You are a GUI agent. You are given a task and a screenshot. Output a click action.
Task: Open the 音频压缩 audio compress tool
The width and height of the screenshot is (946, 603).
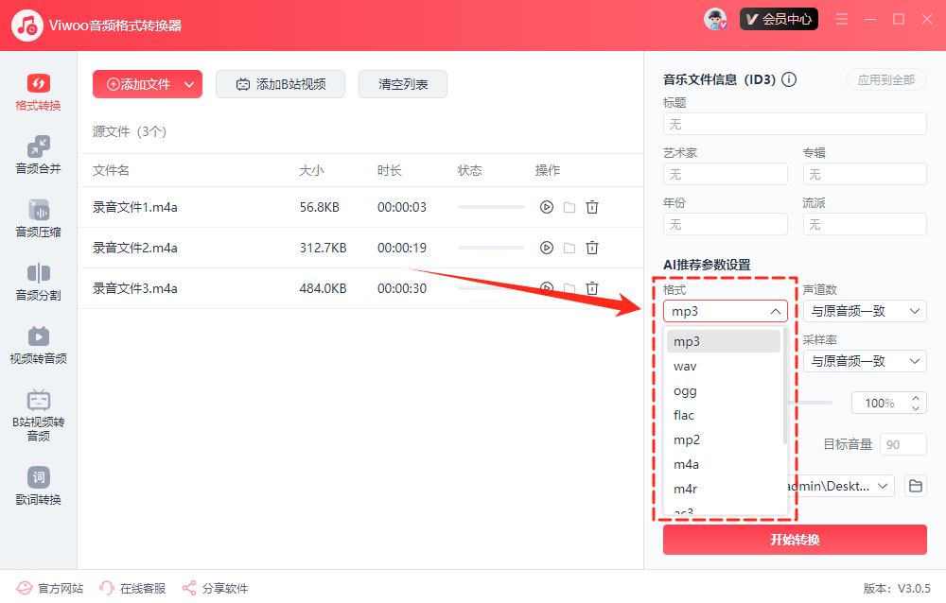(38, 218)
